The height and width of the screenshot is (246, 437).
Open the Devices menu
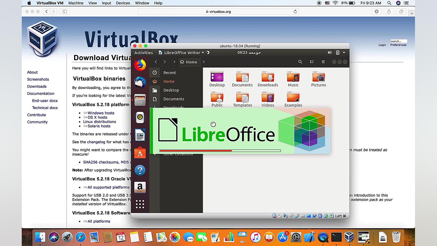click(x=123, y=3)
